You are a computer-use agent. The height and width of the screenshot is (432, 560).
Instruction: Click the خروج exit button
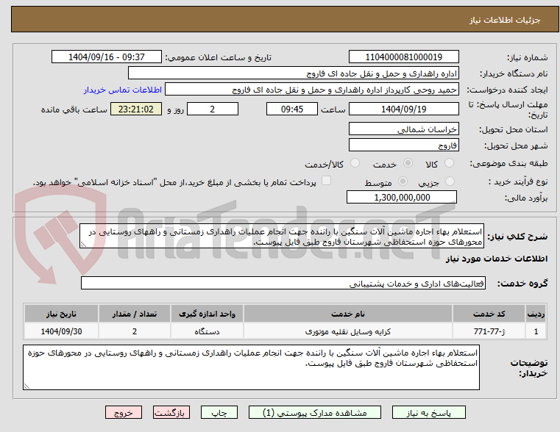123,412
